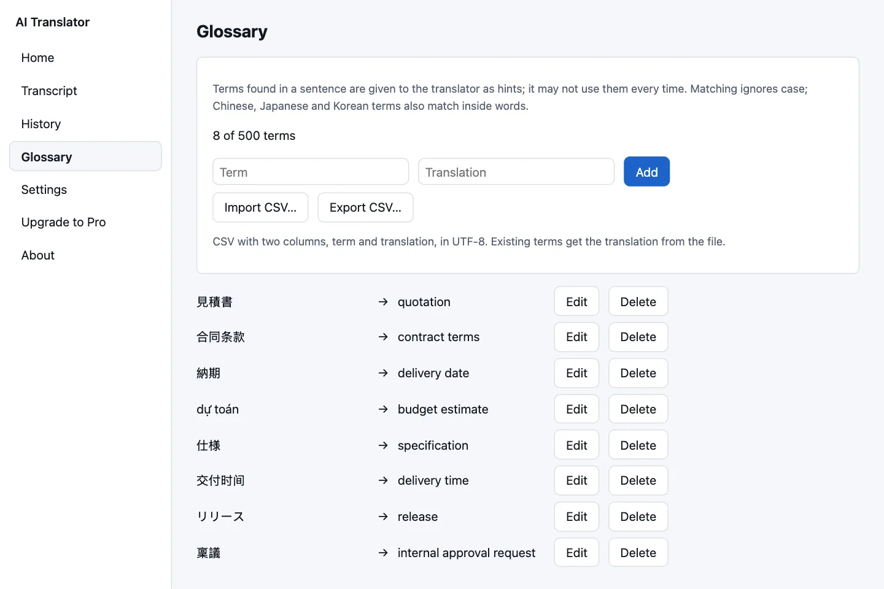This screenshot has height=589, width=884.
Task: Delete the contract terms entry
Action: point(638,337)
